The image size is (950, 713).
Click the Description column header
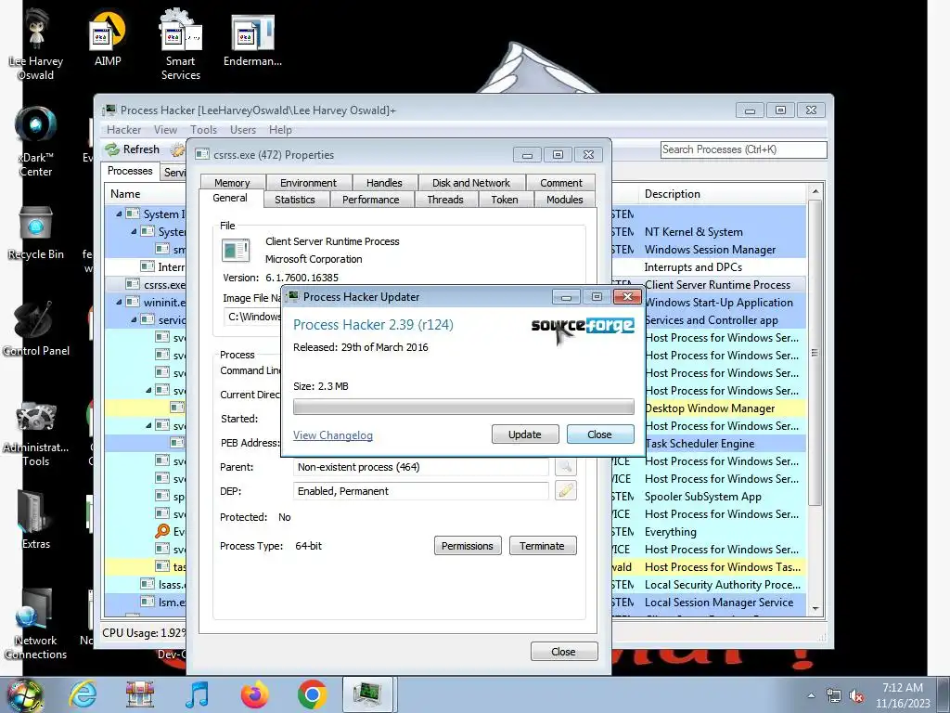tap(723, 194)
